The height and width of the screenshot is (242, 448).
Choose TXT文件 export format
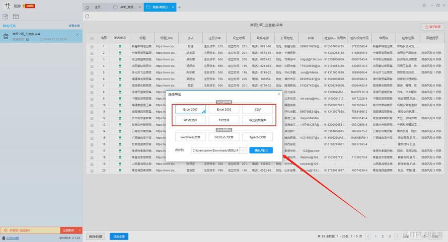tap(224, 120)
